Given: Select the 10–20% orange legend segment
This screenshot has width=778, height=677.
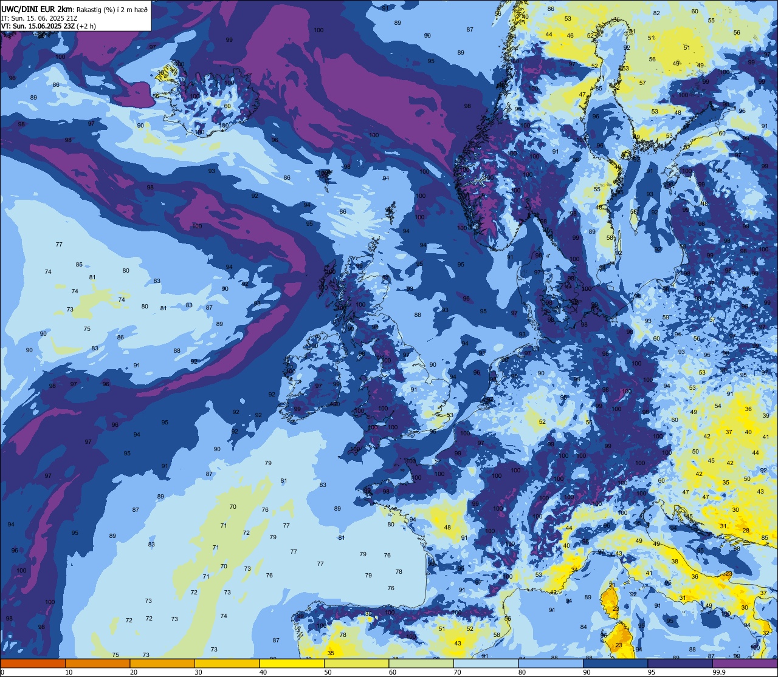Looking at the screenshot, I should [x=98, y=663].
